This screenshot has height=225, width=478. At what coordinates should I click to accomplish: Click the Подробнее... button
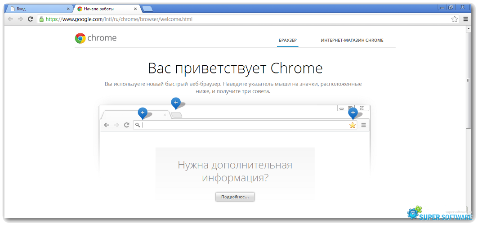tap(235, 197)
